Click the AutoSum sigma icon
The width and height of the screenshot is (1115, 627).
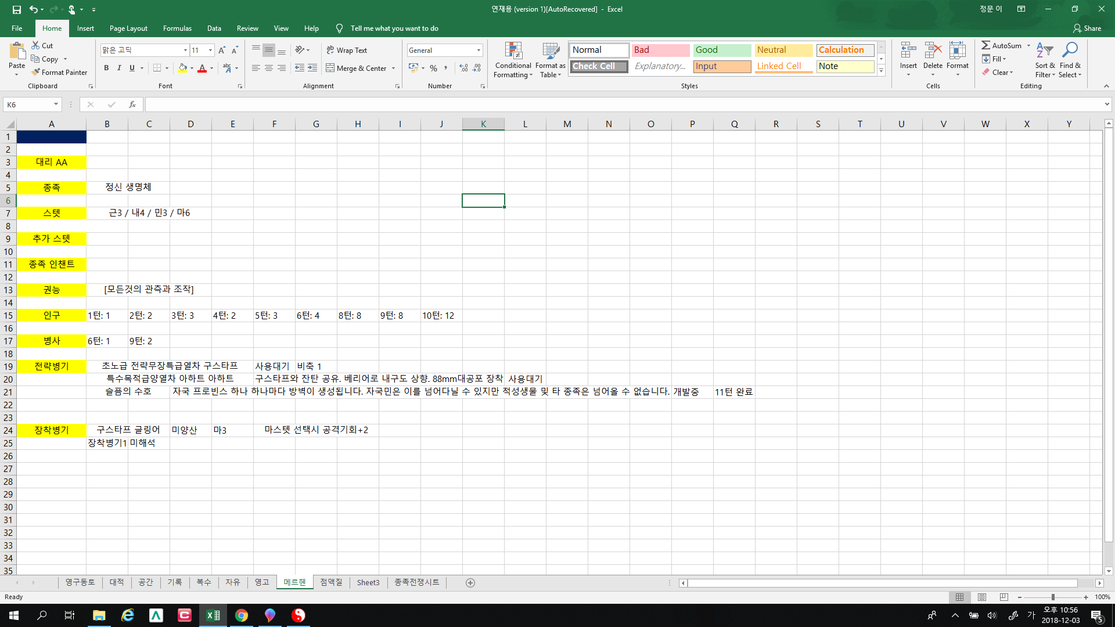point(985,45)
